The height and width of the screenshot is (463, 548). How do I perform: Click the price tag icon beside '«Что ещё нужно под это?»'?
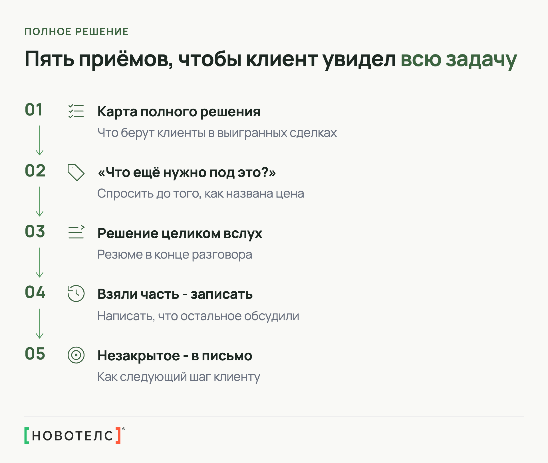[x=76, y=172]
